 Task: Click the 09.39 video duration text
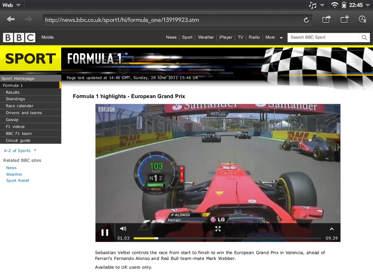[x=331, y=238]
